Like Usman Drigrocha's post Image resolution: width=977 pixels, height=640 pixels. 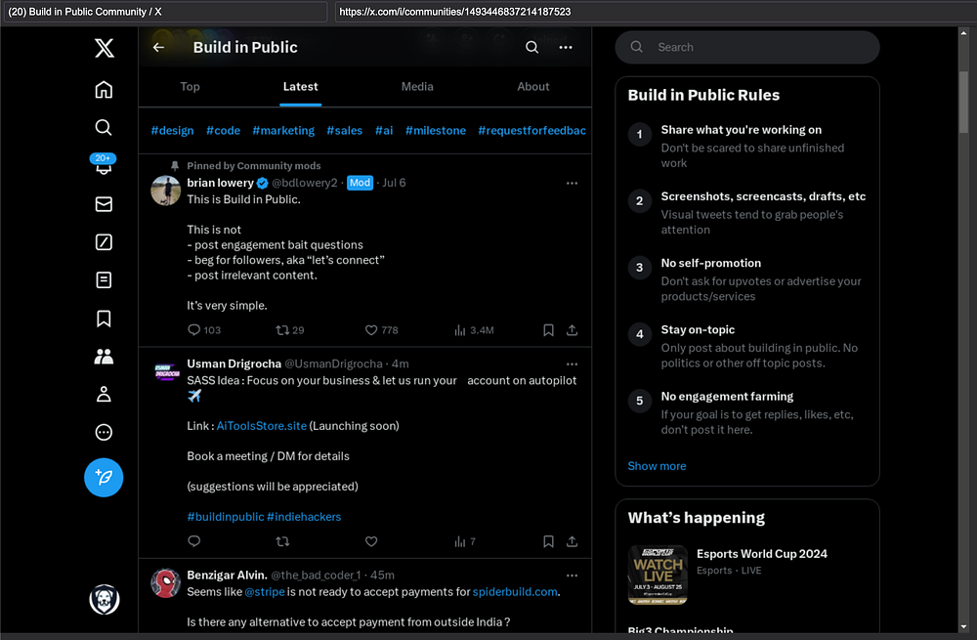pos(371,541)
